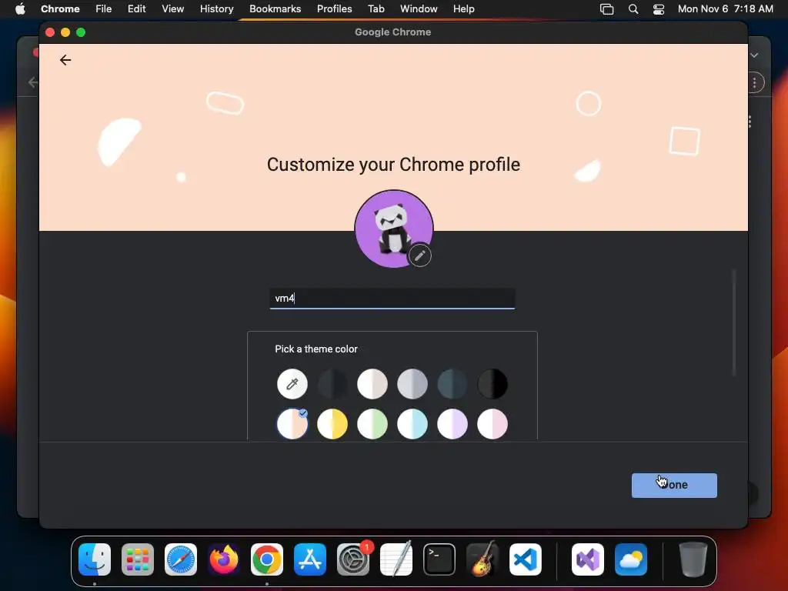
Task: Select the light green theme color
Action: point(372,424)
